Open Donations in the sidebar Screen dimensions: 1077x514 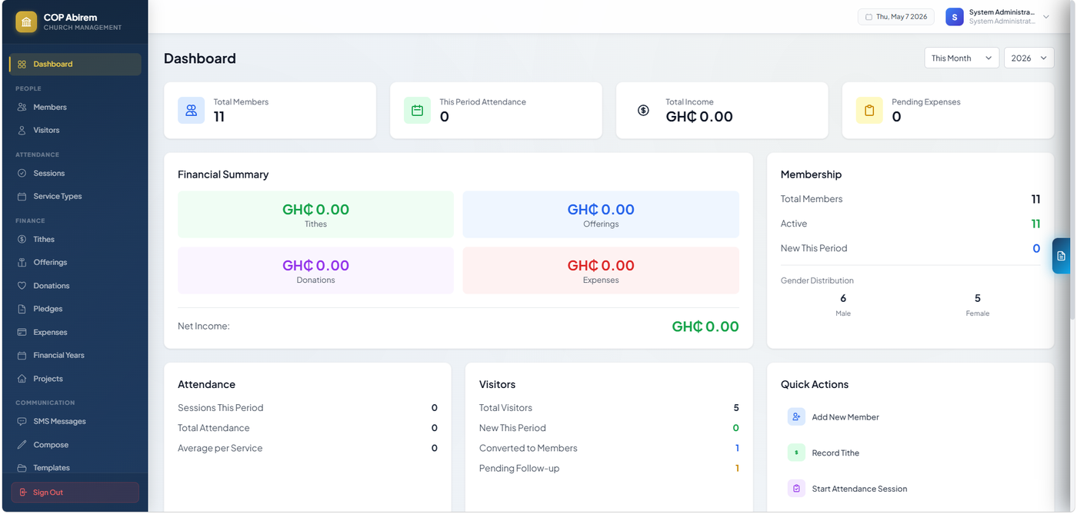(75, 286)
